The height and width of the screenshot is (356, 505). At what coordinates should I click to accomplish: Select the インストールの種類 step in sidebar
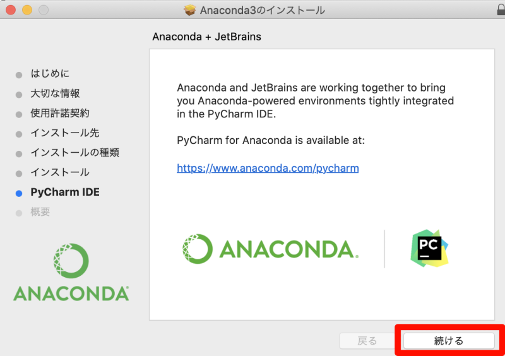point(74,152)
